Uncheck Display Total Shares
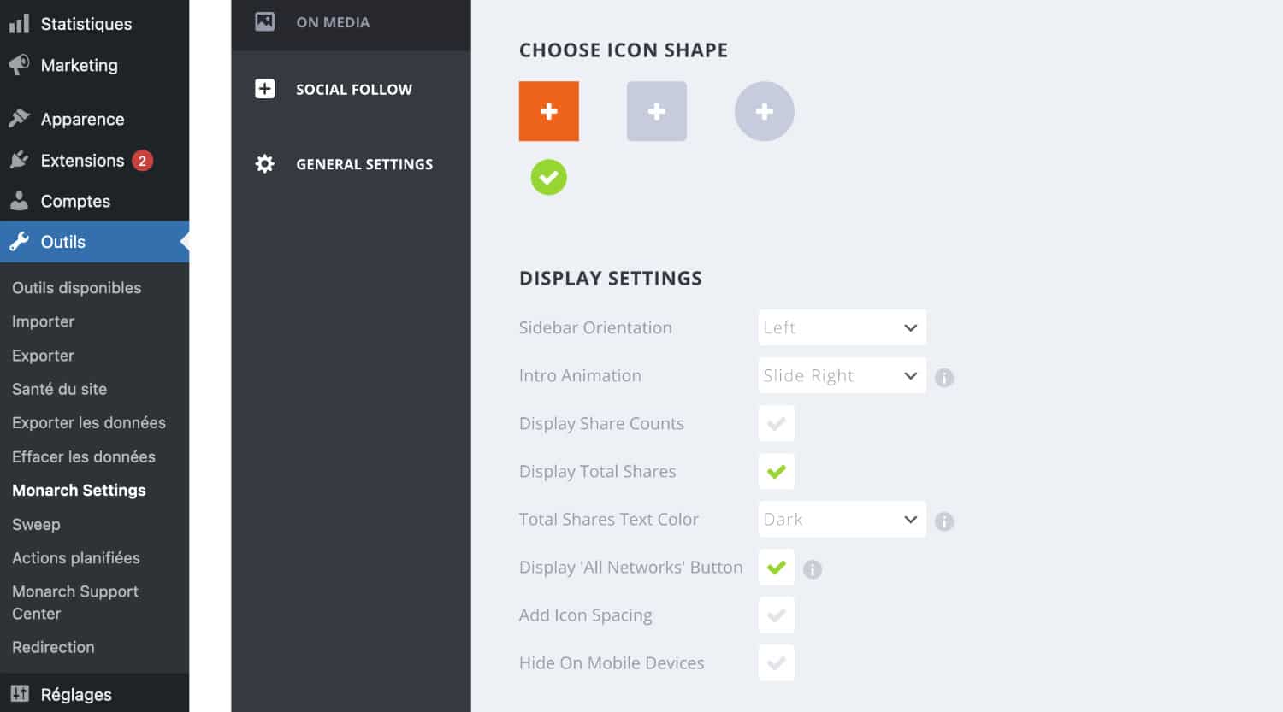This screenshot has width=1283, height=712. 777,471
